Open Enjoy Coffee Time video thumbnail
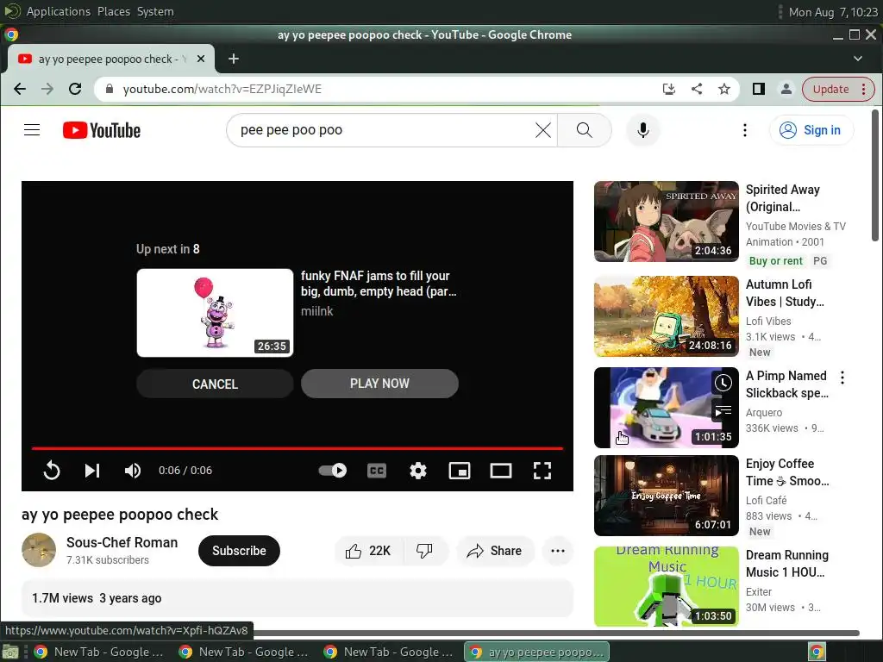This screenshot has height=662, width=883. point(667,496)
